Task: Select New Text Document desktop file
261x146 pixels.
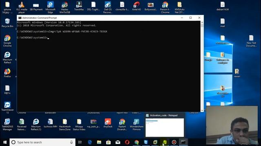Action: (x=251, y=41)
